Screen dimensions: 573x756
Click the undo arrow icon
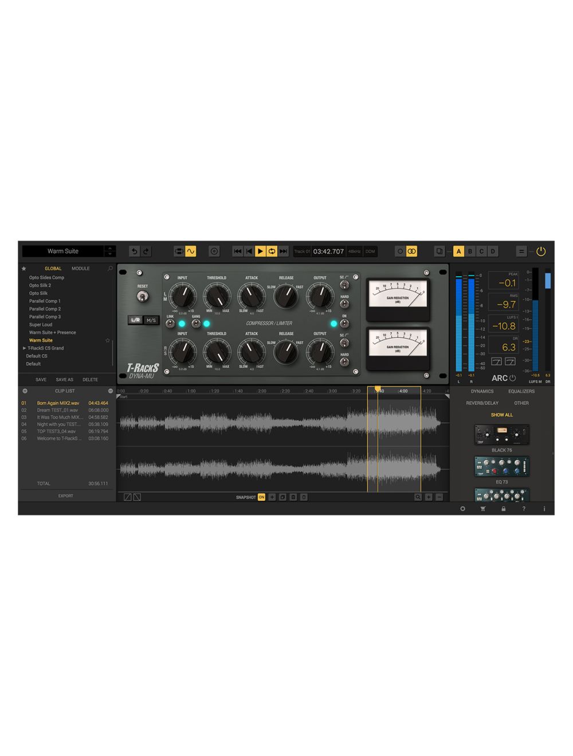point(134,251)
